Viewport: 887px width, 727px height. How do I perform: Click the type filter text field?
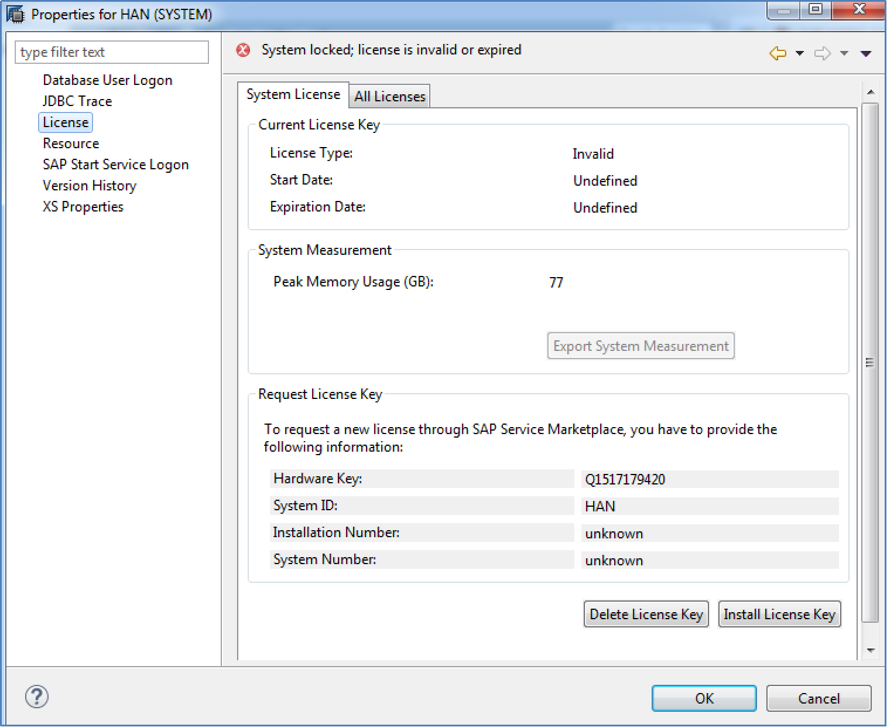[x=111, y=52]
